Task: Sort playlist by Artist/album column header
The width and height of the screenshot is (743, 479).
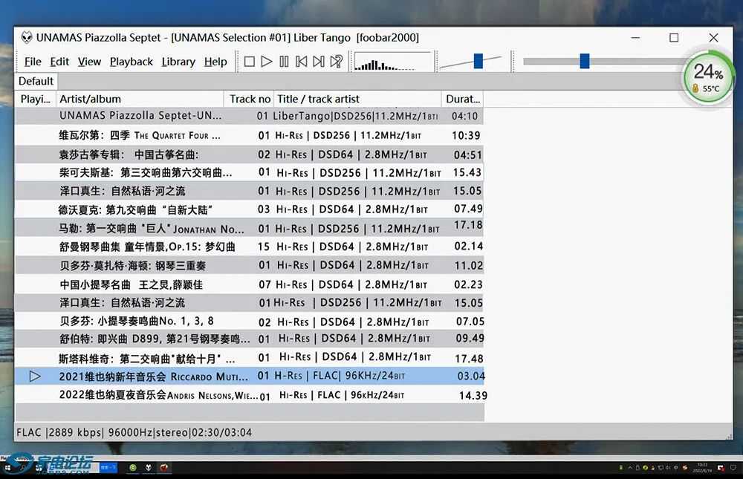Action: (x=140, y=99)
